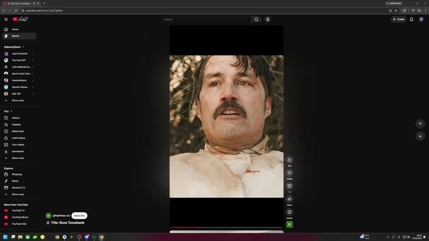Go to the next Short with the down arrow

tap(420, 136)
